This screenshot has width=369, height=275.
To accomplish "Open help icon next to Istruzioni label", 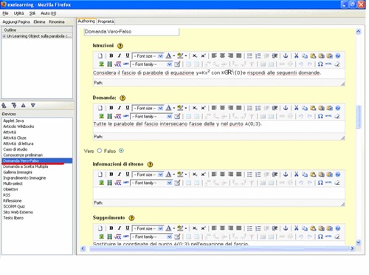I will point(120,46).
